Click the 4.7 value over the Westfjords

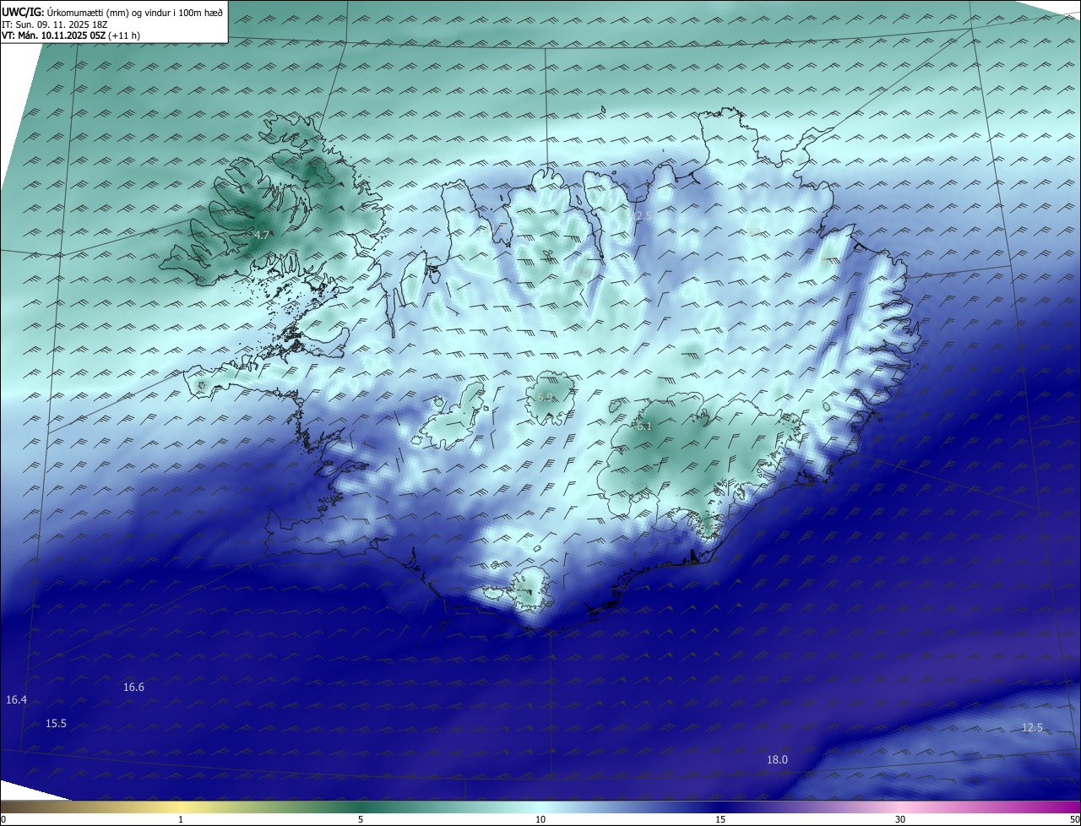coord(261,236)
